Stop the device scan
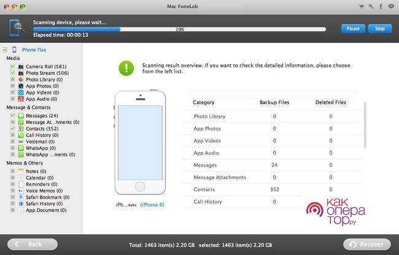Screen dimensions: 399x255 379,29
